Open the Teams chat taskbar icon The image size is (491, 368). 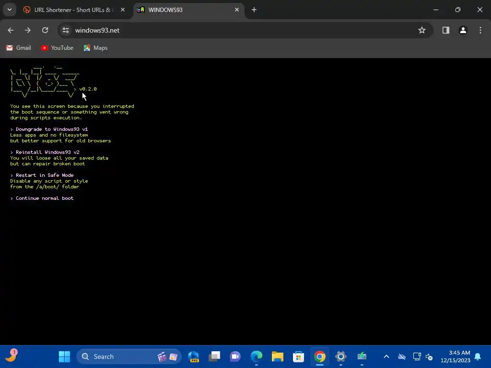coord(235,356)
